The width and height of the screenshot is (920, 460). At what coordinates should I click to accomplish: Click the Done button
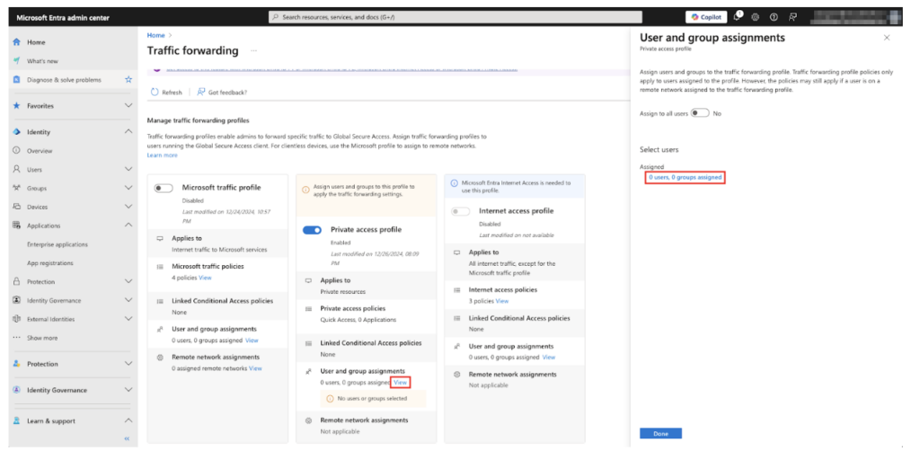(x=660, y=434)
